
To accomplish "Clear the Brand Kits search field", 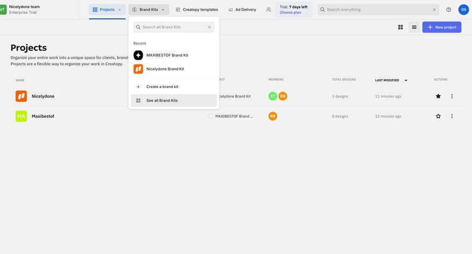I will [209, 27].
